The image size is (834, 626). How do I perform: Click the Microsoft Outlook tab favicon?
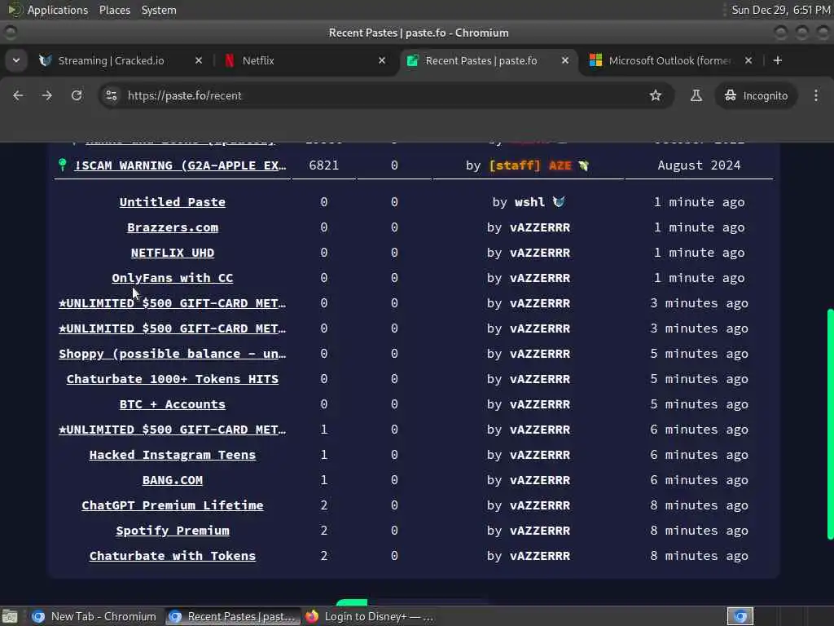(595, 60)
